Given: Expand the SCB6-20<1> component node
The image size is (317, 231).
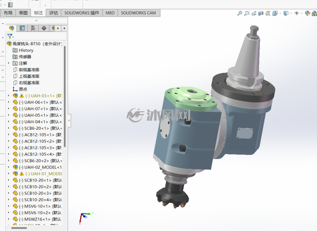Looking at the screenshot, I should point(9,128).
